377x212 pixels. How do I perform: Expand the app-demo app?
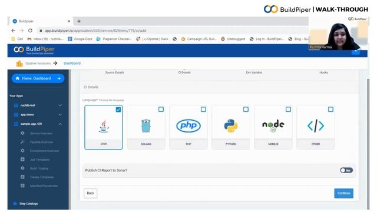(60, 115)
